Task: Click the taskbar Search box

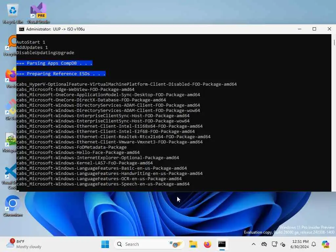Action: coord(149,244)
